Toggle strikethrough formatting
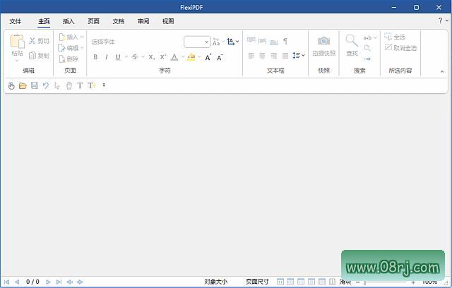Image resolution: width=452 pixels, height=288 pixels. click(x=135, y=57)
